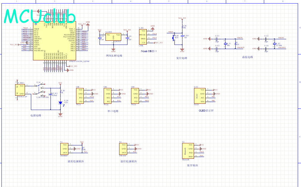The height and width of the screenshot is (187, 301).
Task: Click the PA3 net label on CH2
Action: [119, 97]
